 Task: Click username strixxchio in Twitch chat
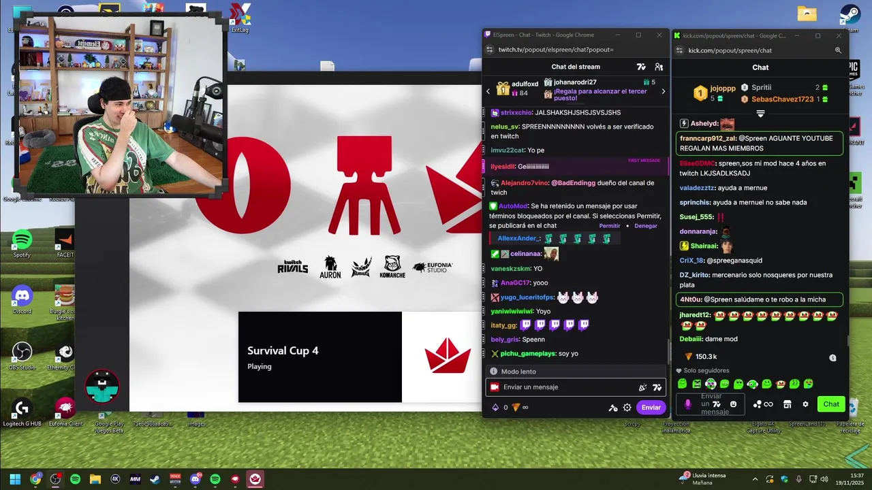(x=516, y=112)
